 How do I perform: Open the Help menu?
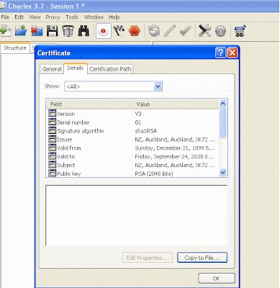(x=114, y=17)
